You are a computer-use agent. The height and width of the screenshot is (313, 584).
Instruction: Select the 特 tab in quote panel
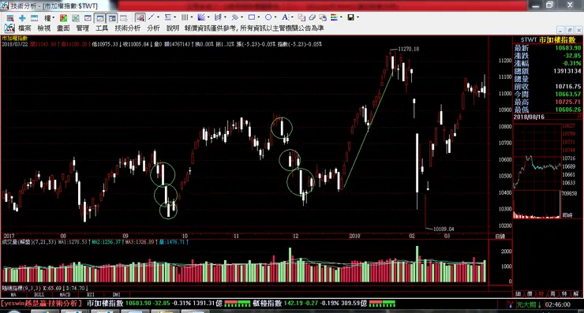tap(564, 293)
